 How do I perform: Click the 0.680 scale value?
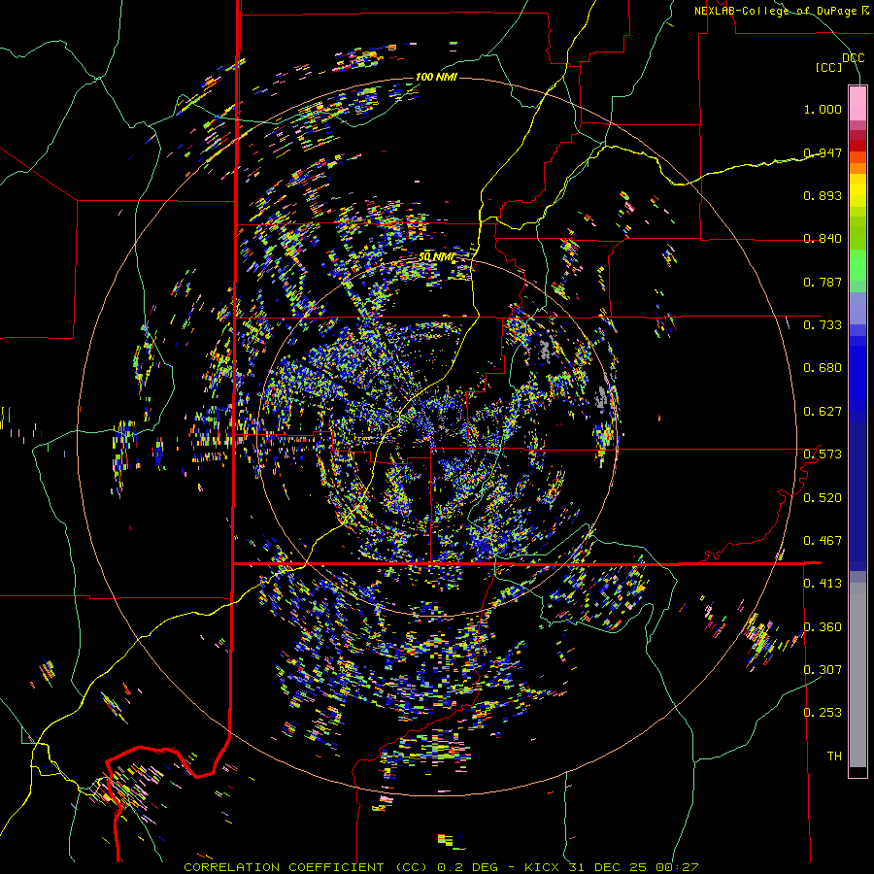[823, 368]
